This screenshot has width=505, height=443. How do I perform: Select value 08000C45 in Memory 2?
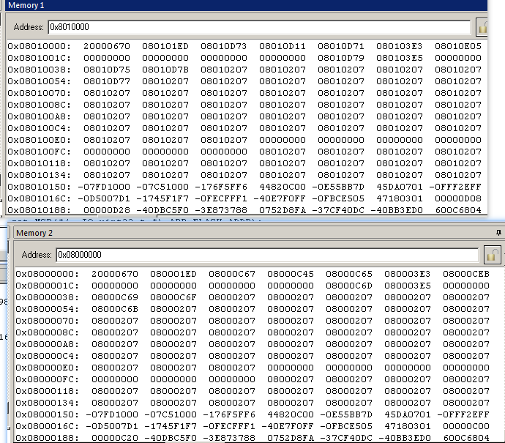click(291, 274)
